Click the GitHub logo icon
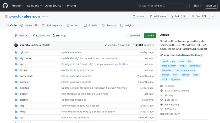This screenshot has width=220, height=123. click(5, 6)
